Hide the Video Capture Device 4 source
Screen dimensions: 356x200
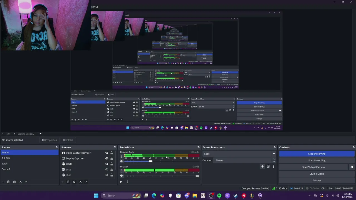pos(107,153)
